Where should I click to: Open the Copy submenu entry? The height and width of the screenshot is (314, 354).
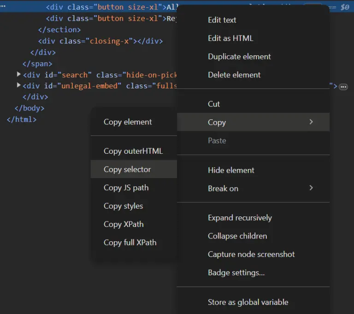click(x=253, y=122)
